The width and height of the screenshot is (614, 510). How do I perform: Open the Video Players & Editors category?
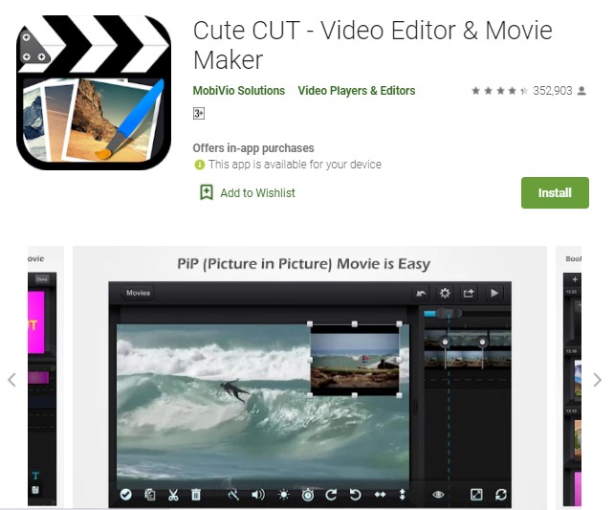357,91
